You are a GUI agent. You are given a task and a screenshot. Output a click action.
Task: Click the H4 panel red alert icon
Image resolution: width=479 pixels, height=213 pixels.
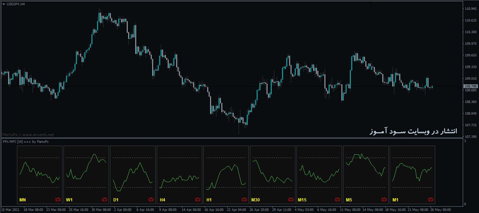pos(198,200)
